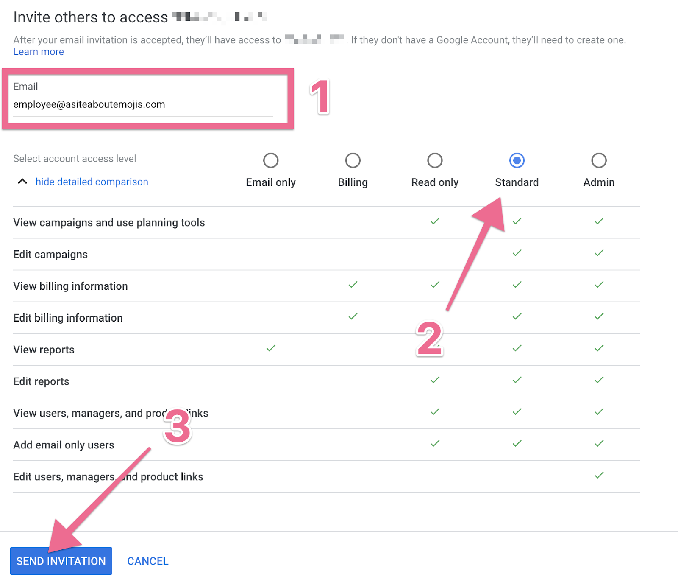
Task: Select the Billing access level radio button
Action: (x=353, y=160)
